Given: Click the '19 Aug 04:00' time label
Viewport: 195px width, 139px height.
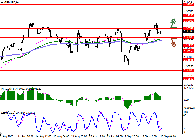Looking at the screenshot, I should coord(61,136).
